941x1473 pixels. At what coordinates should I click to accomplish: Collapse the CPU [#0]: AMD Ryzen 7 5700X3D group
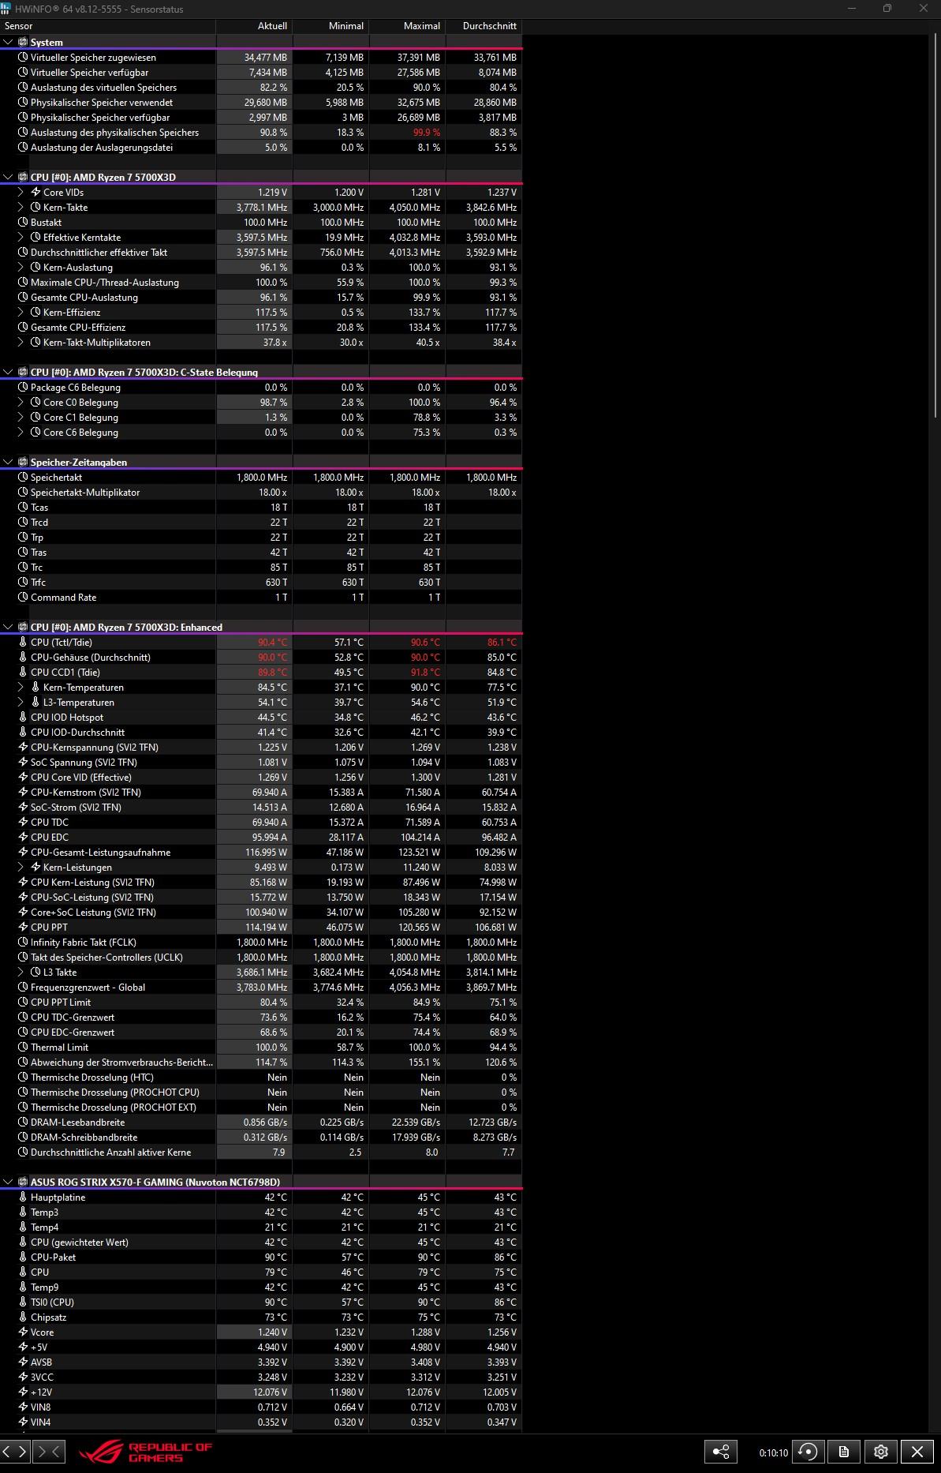point(8,177)
